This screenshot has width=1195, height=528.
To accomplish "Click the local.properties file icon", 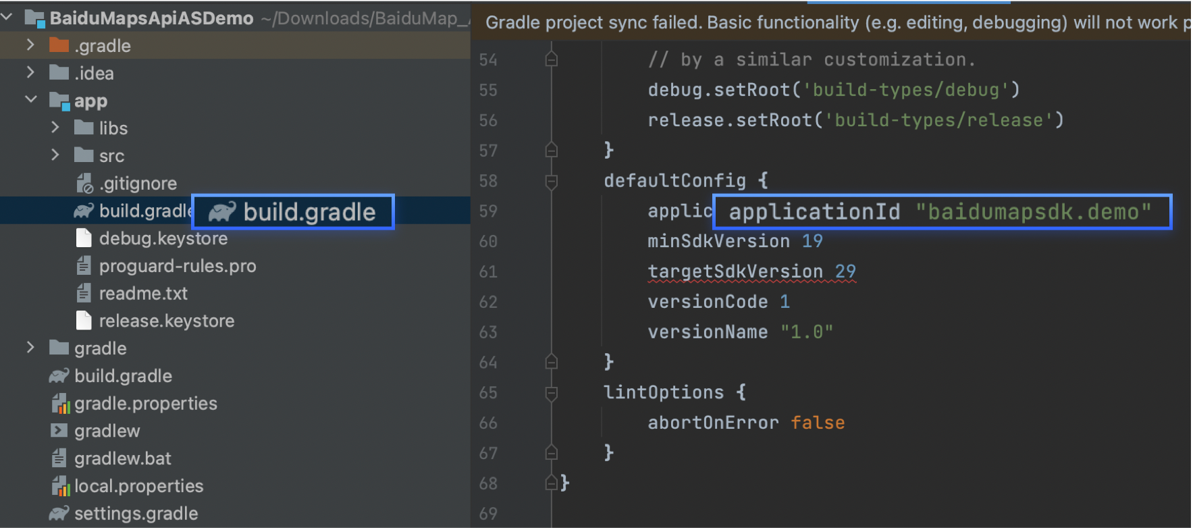I will pyautogui.click(x=60, y=486).
